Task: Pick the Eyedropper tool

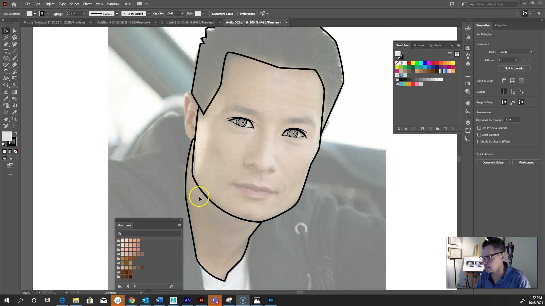Action: click(x=6, y=99)
